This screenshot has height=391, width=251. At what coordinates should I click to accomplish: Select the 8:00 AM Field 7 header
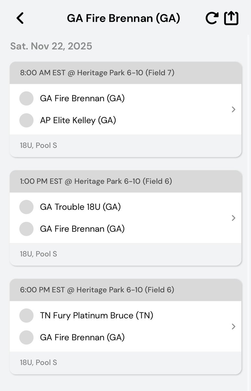click(97, 73)
